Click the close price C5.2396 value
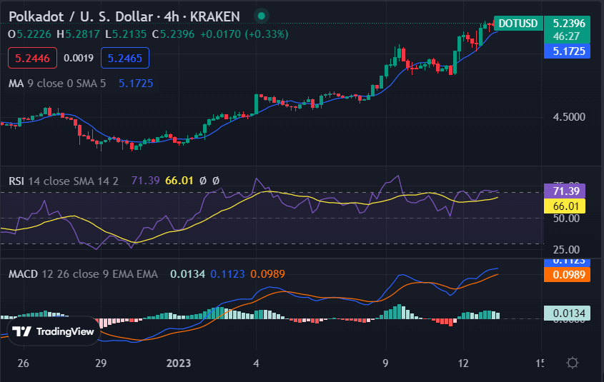 click(174, 34)
